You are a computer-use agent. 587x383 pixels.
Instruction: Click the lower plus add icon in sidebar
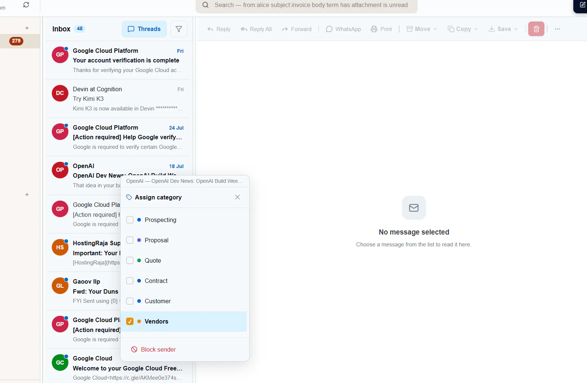[27, 195]
